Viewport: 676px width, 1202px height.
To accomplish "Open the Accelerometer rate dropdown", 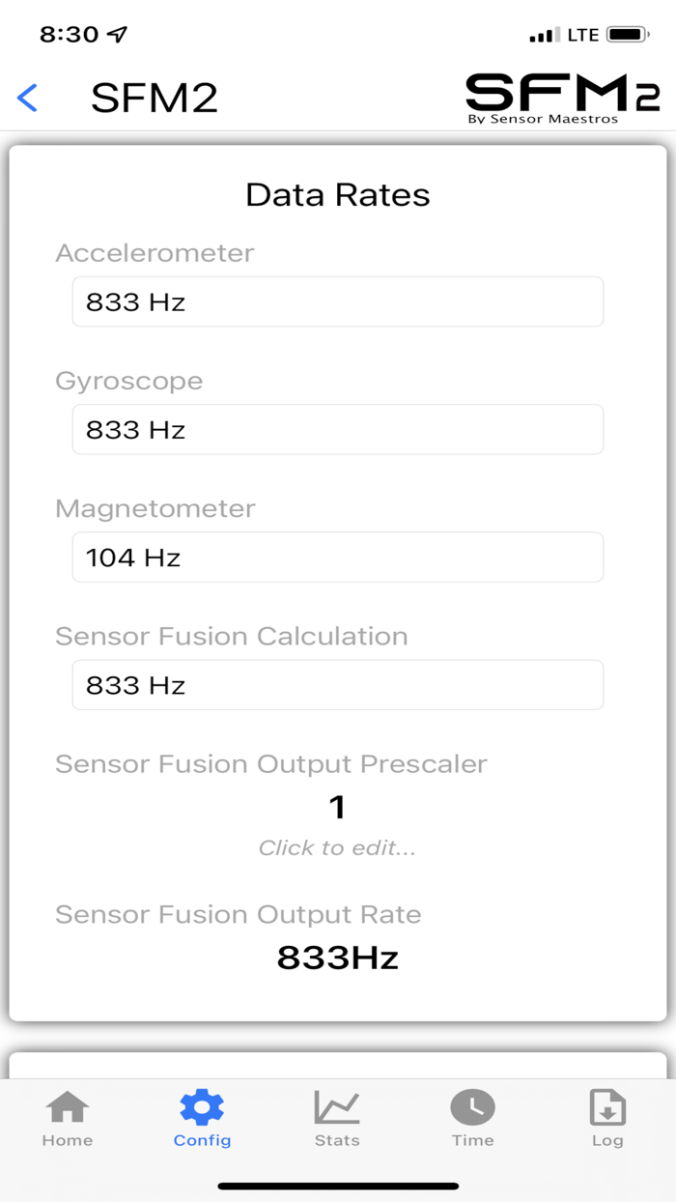I will pos(337,300).
